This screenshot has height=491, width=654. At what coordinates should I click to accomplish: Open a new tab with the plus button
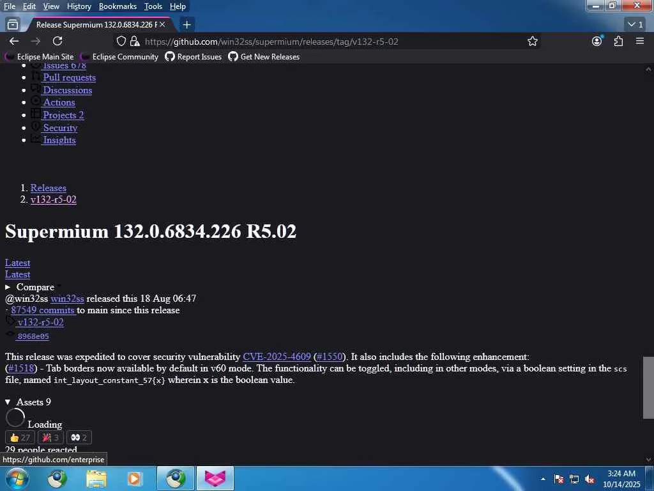coord(187,25)
